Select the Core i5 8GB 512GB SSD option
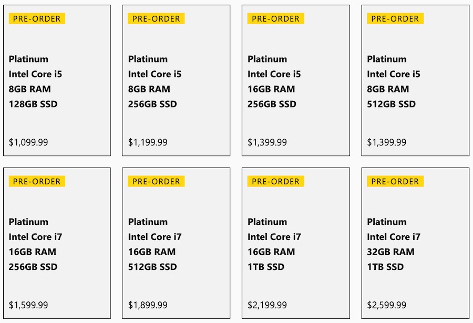Image resolution: width=473 pixels, height=323 pixels. coord(415,81)
